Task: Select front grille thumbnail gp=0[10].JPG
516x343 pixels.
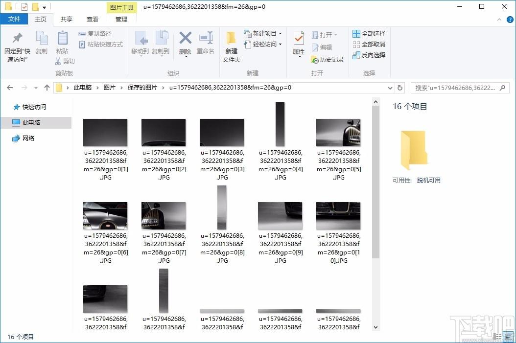Action: click(338, 216)
